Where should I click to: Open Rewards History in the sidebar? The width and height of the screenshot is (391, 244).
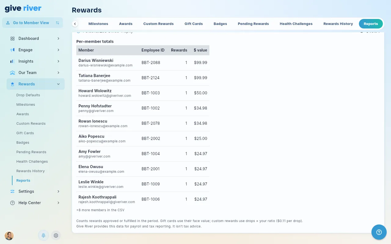31,171
